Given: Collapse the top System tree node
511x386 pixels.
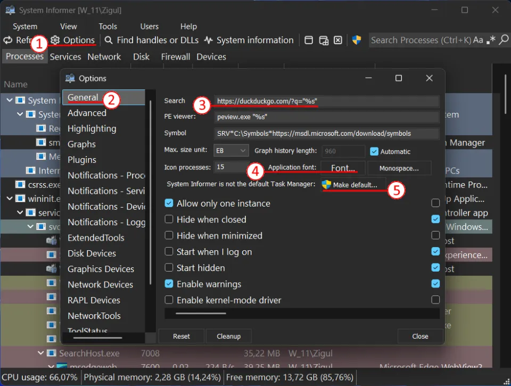Looking at the screenshot, I should pos(10,100).
